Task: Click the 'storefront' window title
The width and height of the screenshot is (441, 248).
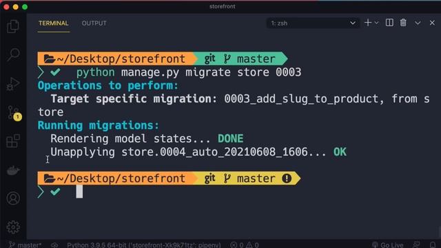Action: 222,6
